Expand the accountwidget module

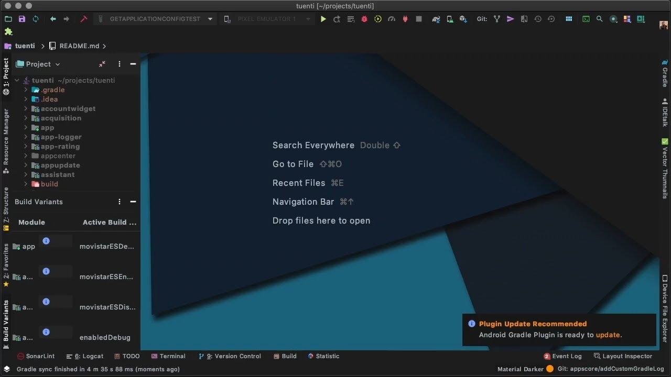tap(26, 109)
